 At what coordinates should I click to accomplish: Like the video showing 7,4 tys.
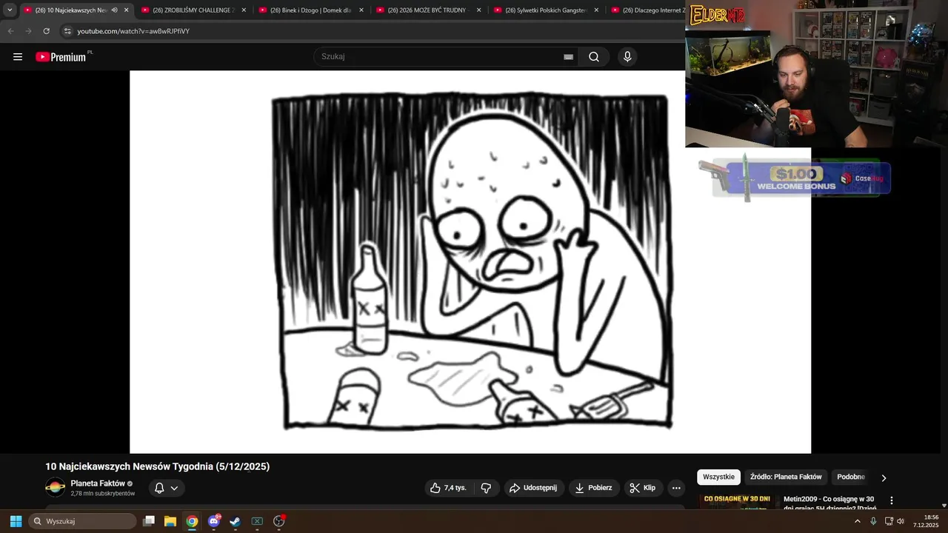[x=449, y=488]
